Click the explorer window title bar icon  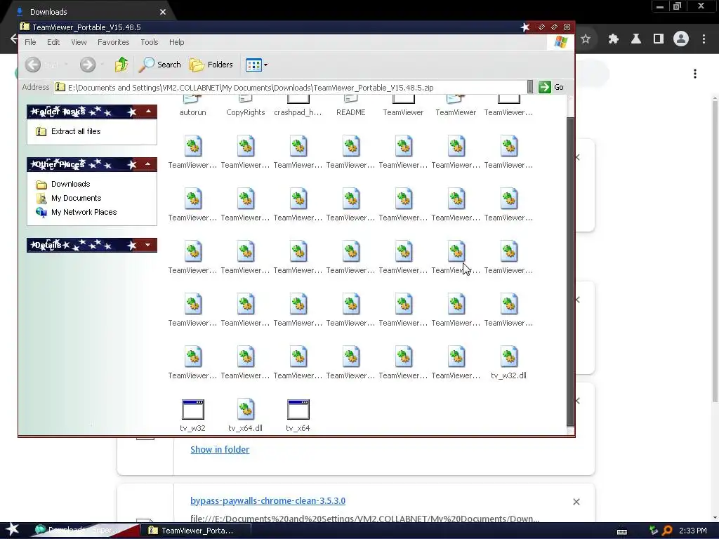pyautogui.click(x=25, y=27)
